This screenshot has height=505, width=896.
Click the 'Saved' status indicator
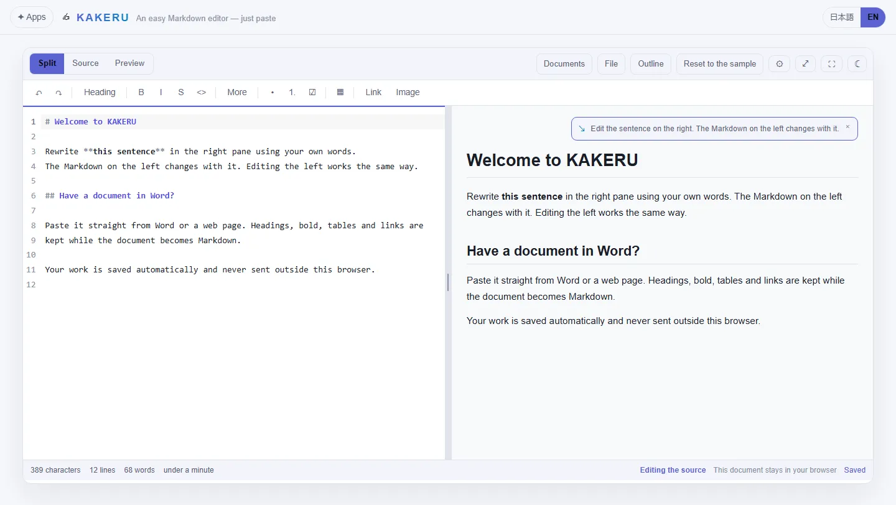[854, 470]
